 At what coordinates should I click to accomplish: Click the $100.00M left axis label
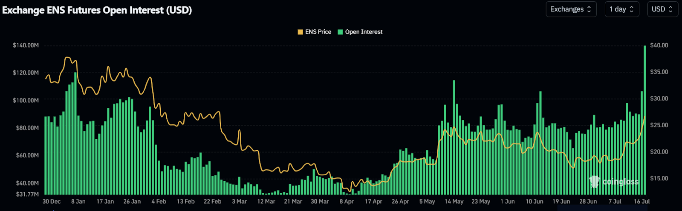click(x=26, y=100)
